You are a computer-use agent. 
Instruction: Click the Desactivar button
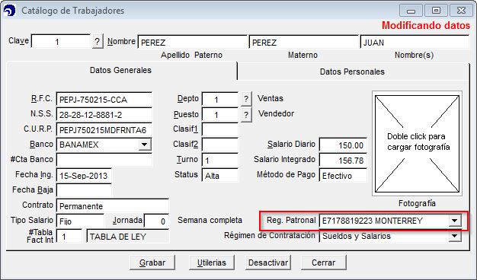click(268, 262)
